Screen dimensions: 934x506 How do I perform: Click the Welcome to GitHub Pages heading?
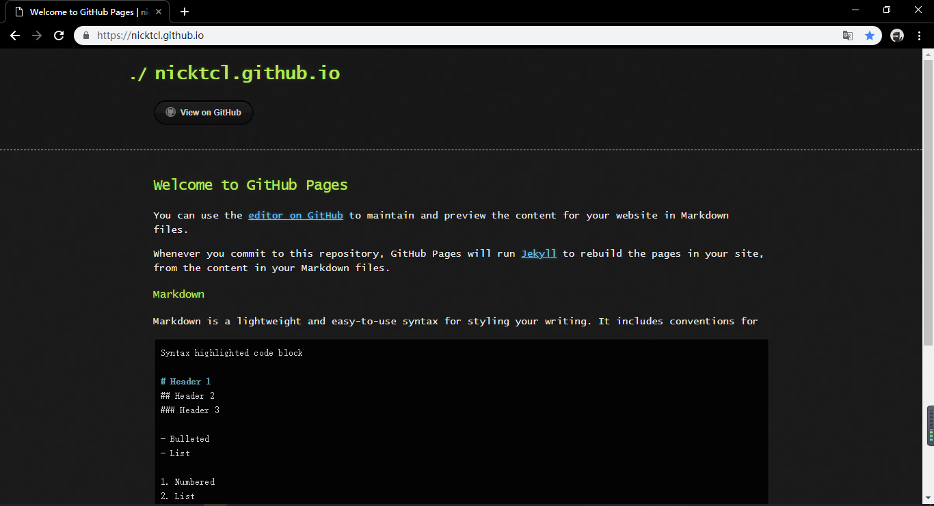pos(250,185)
